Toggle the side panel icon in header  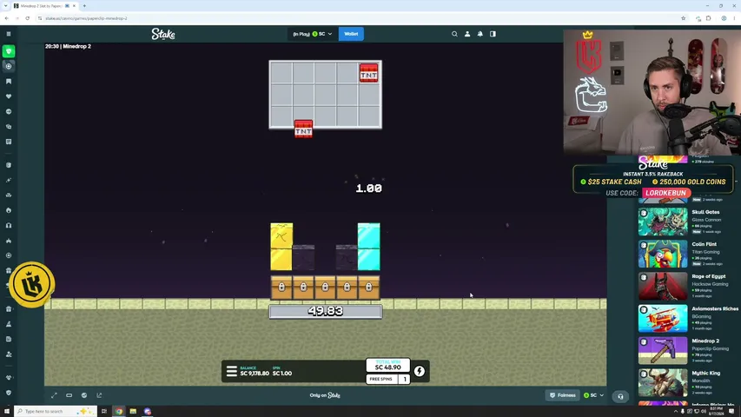493,34
